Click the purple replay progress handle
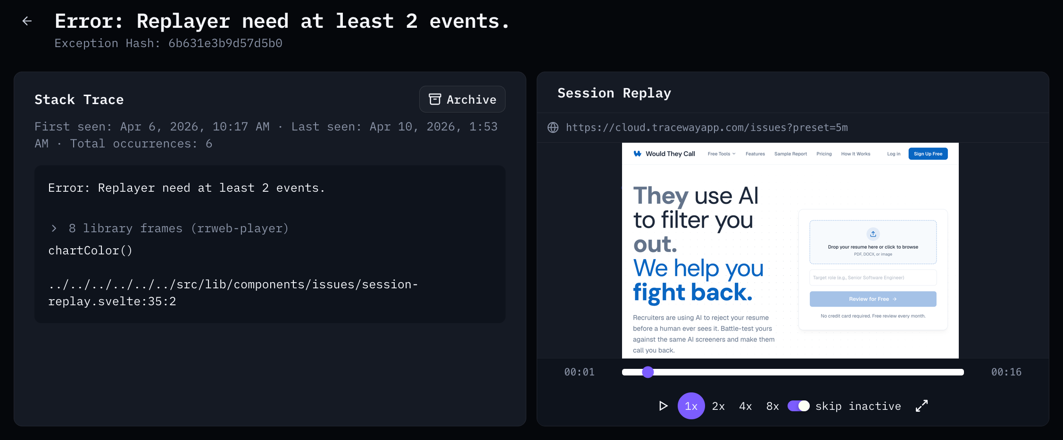Screen dimensions: 1063x440 [648, 372]
